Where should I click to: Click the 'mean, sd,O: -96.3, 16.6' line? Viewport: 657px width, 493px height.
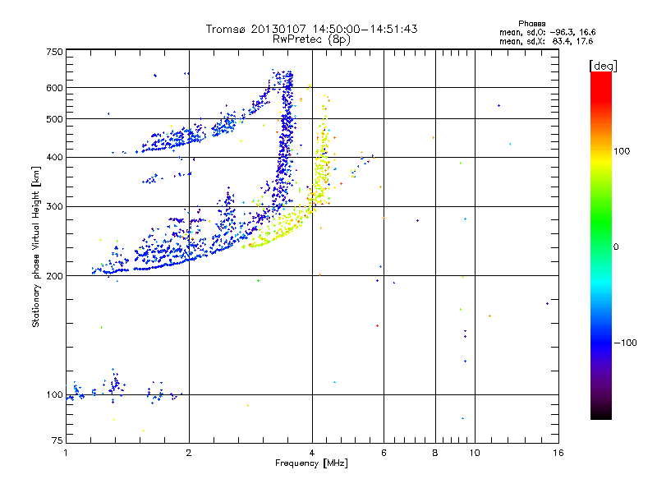pos(547,32)
